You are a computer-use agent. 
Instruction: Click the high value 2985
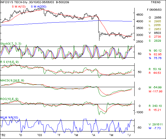point(157,21)
